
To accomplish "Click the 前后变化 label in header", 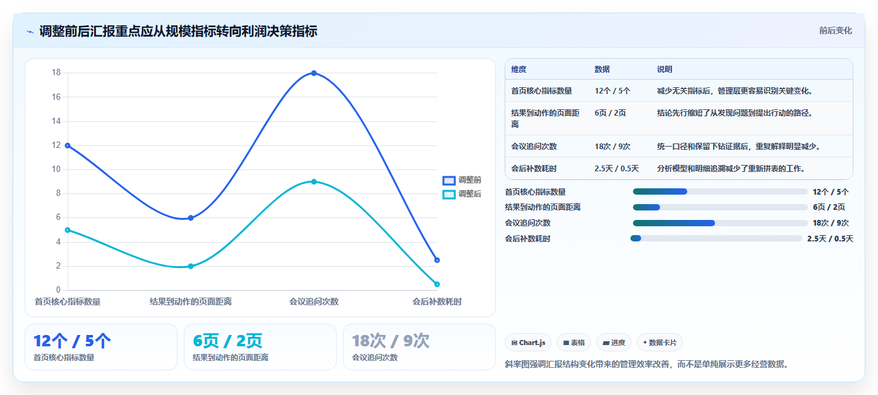I will point(835,30).
